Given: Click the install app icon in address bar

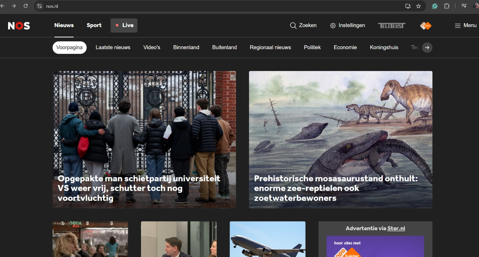Looking at the screenshot, I should (408, 6).
